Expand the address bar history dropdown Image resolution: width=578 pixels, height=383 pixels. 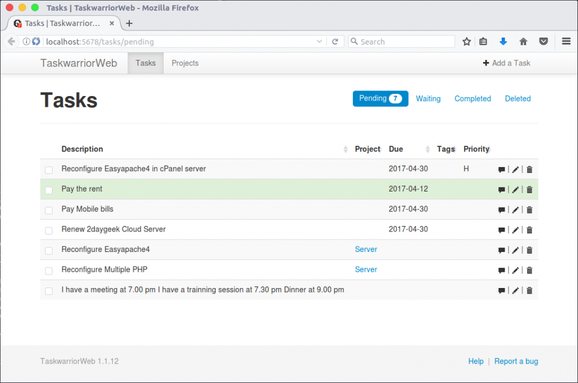319,41
